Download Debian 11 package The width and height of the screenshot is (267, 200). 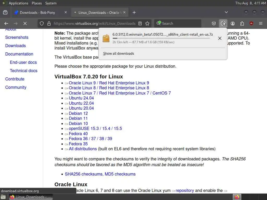[78, 118]
